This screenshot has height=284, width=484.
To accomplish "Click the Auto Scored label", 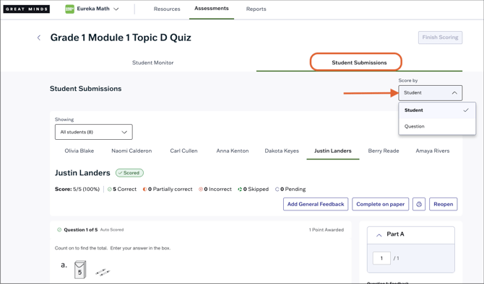I will click(112, 230).
